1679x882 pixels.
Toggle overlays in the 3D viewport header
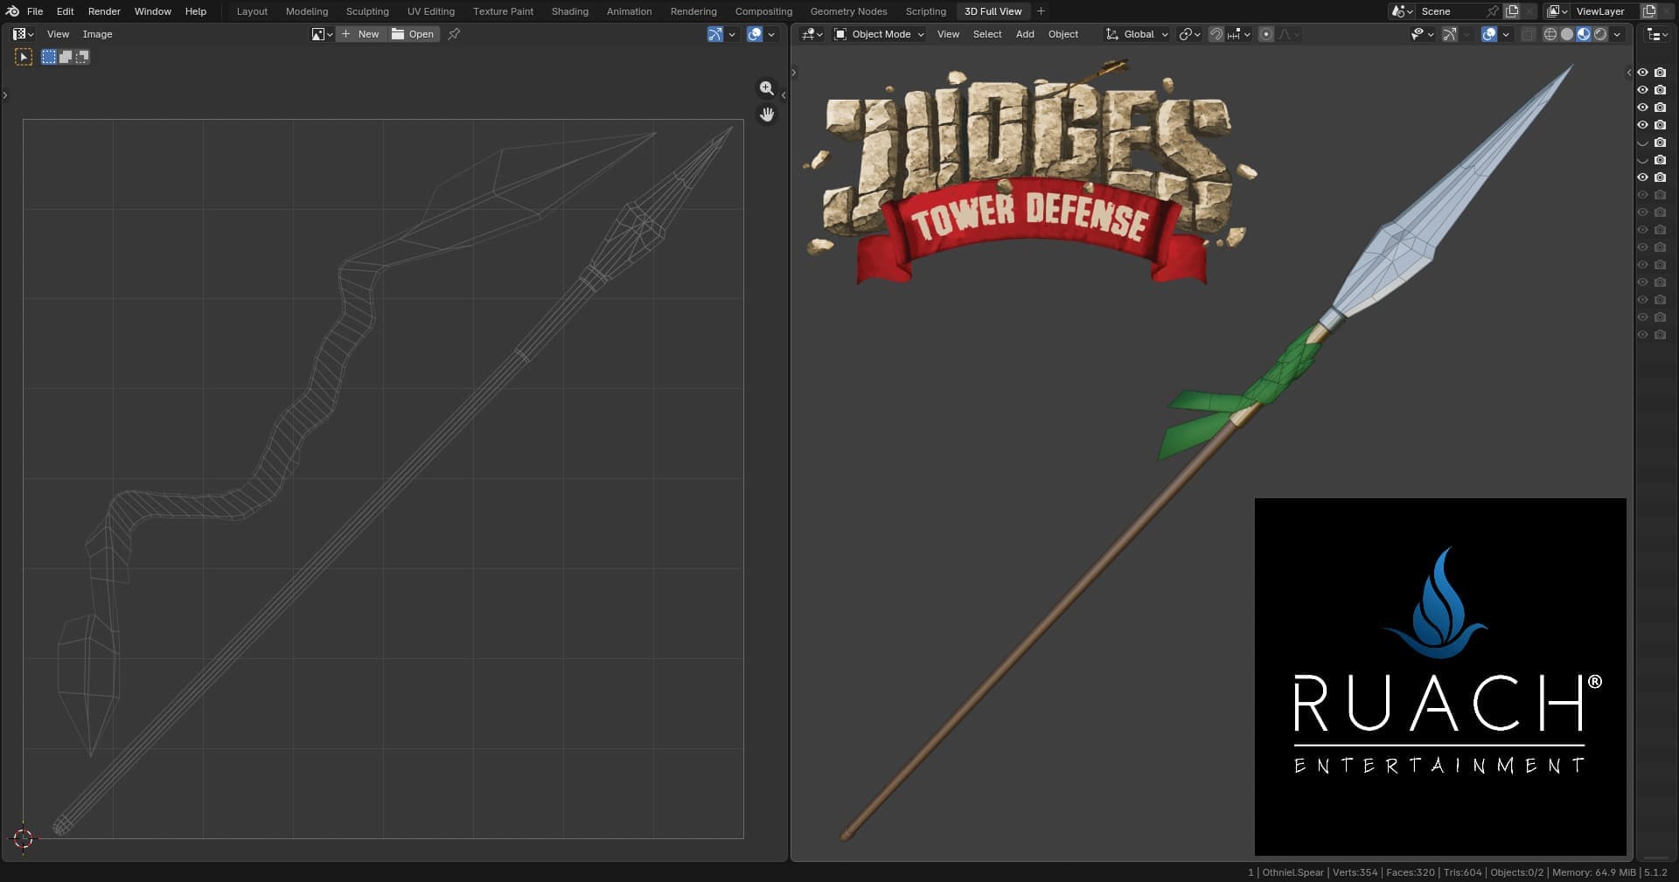pyautogui.click(x=1490, y=34)
